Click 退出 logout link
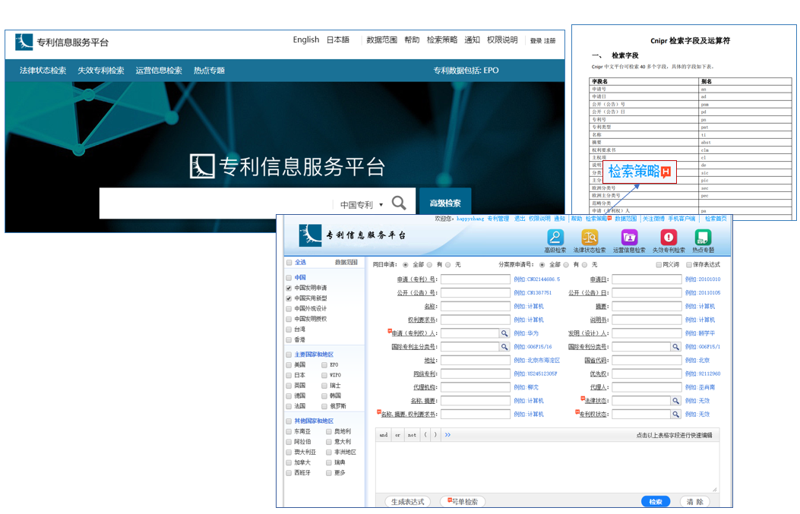Screen dimensions: 800x514 tap(520, 219)
